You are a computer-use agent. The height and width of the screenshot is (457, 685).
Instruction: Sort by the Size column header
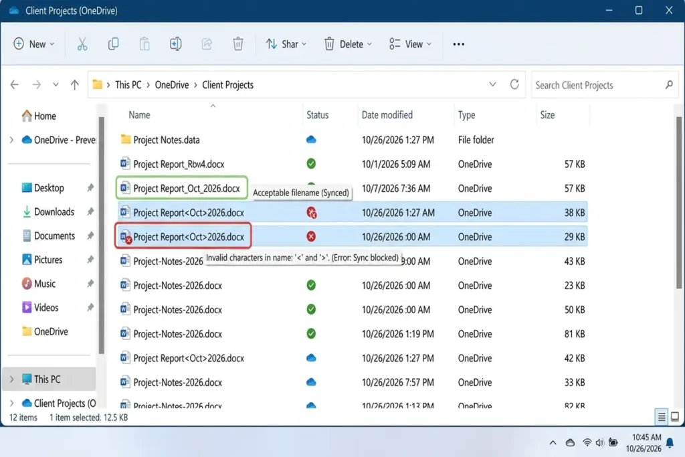pyautogui.click(x=547, y=115)
